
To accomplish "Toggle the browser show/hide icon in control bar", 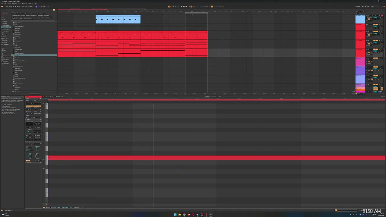I will coord(2,6).
